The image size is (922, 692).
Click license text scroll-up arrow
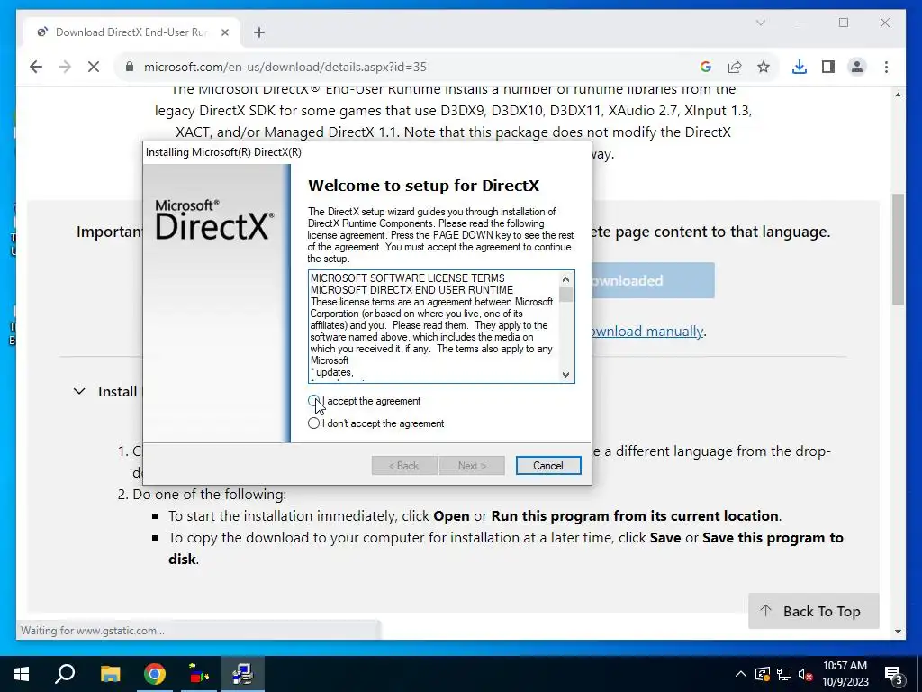[565, 279]
